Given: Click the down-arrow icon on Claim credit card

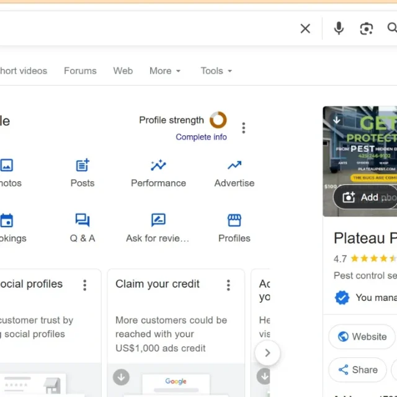Looking at the screenshot, I should coord(121,377).
